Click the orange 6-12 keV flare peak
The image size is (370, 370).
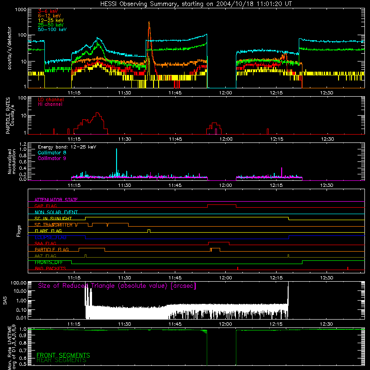click(x=149, y=23)
